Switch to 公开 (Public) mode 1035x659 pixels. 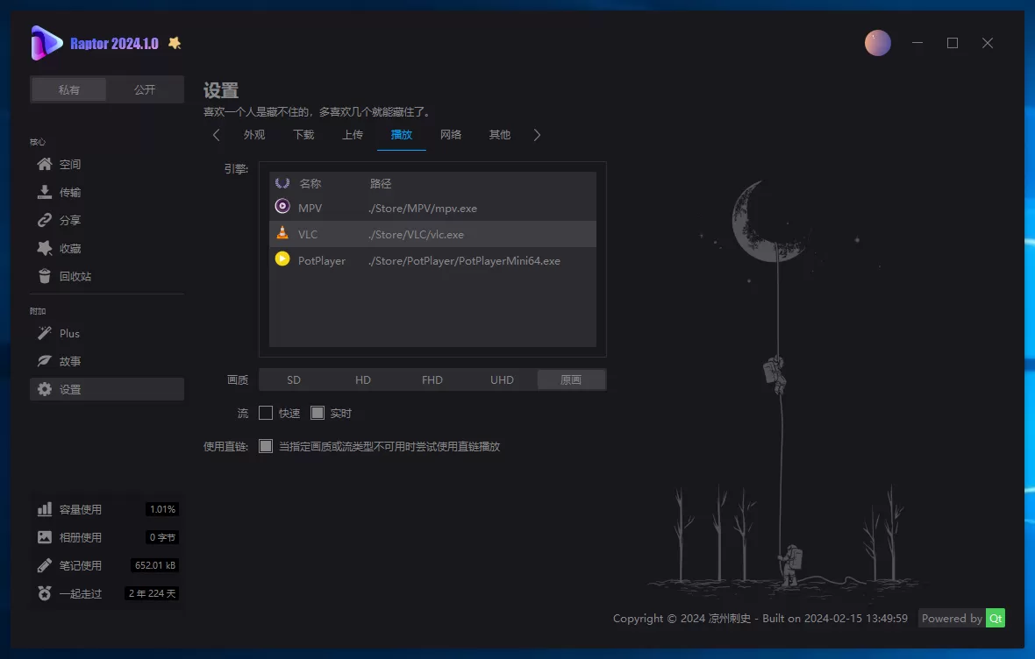pyautogui.click(x=144, y=89)
